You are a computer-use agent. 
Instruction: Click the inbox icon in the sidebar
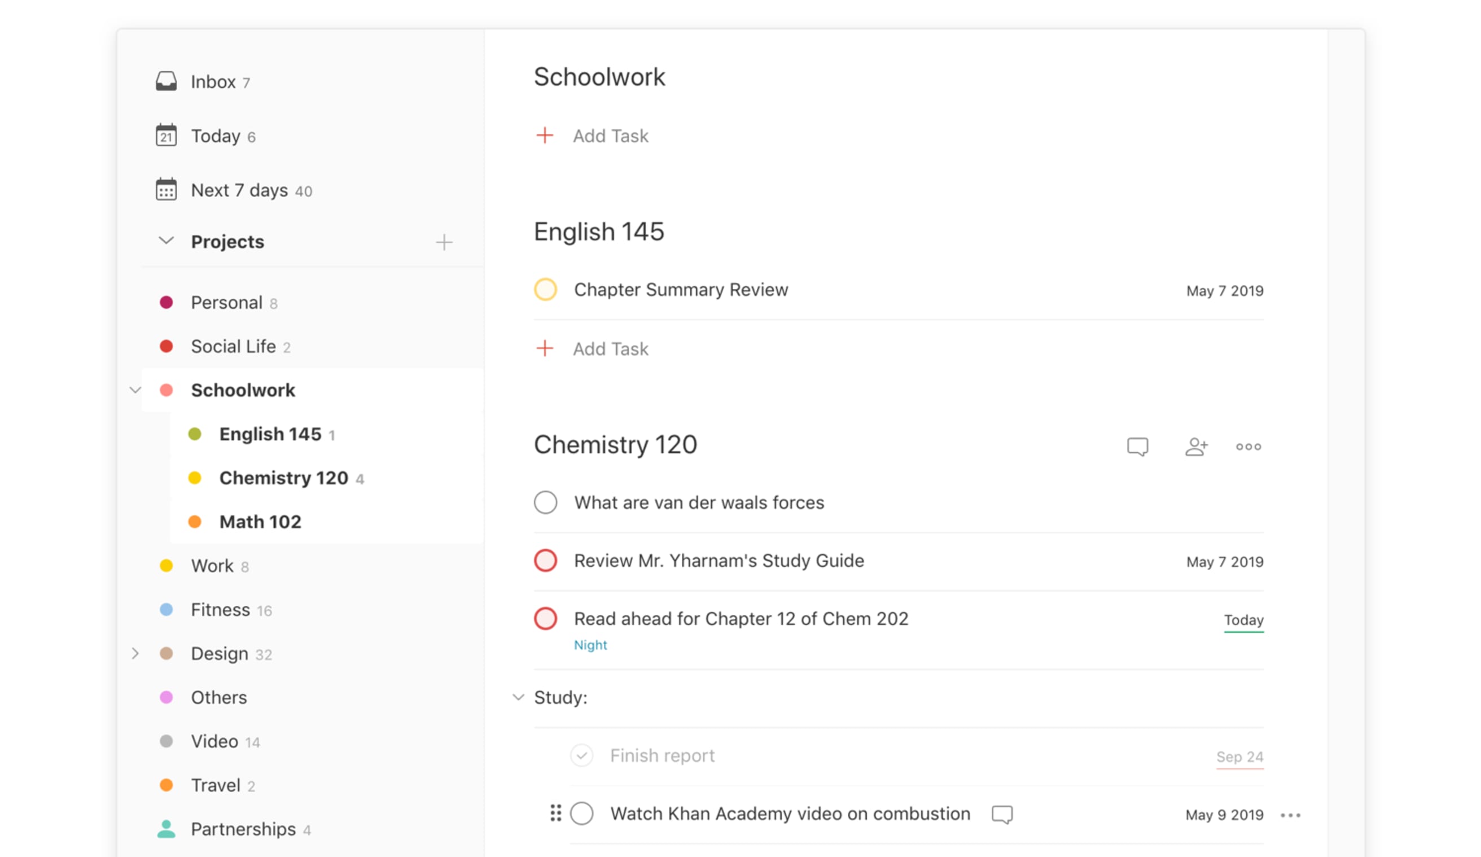[x=166, y=81]
